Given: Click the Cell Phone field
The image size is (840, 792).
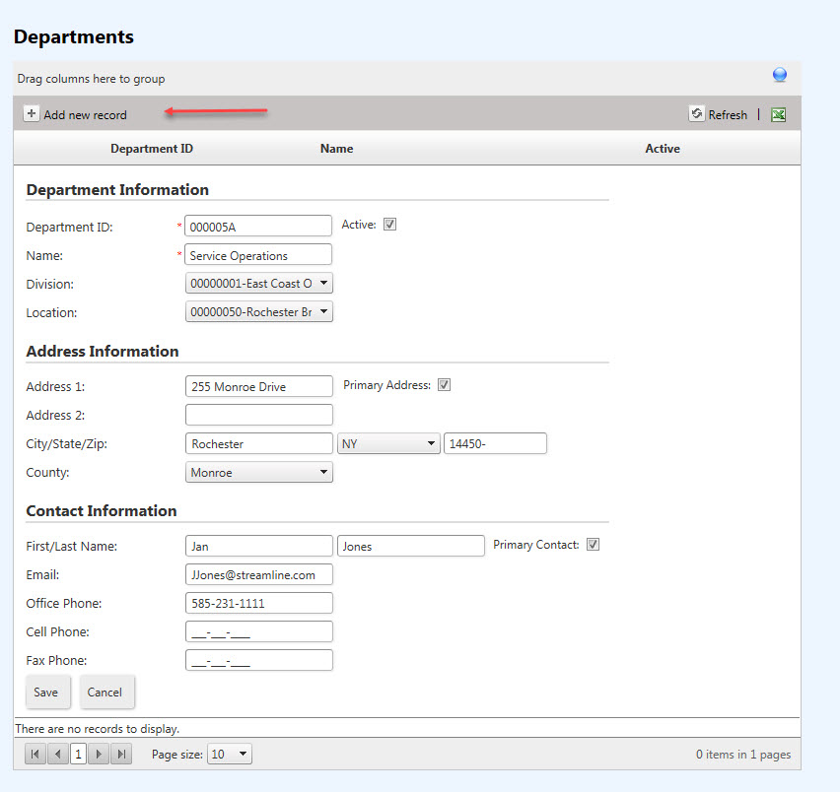Looking at the screenshot, I should [x=258, y=631].
